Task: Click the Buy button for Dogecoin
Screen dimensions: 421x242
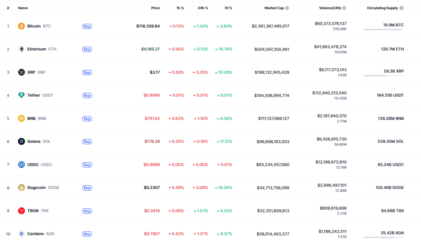Action: pos(87,188)
